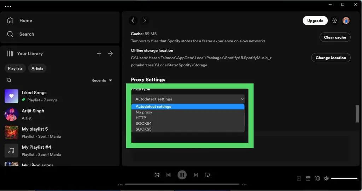Adjust the volume slider
Viewport: 362px width, 191px height.
point(344,178)
